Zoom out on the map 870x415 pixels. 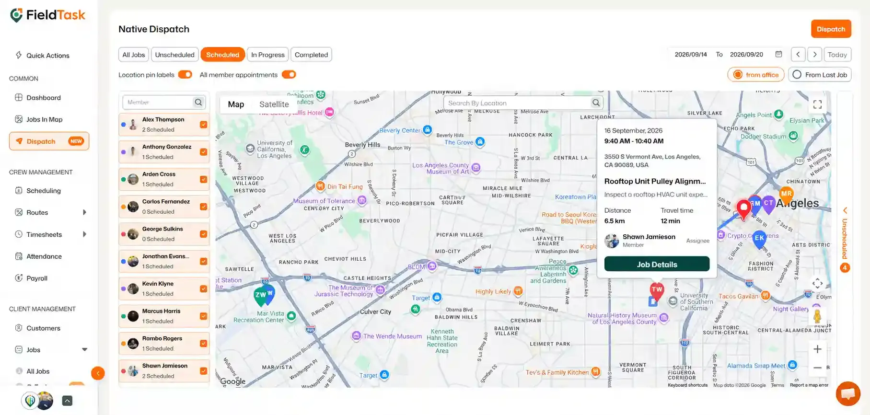[817, 368]
